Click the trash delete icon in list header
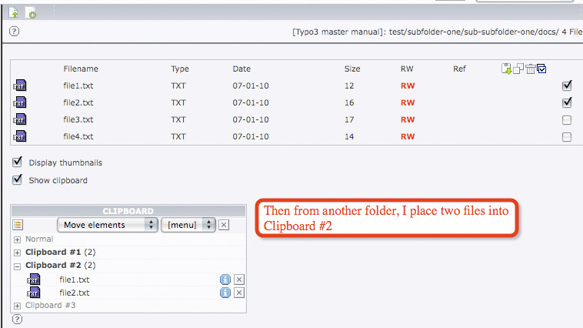 click(531, 69)
